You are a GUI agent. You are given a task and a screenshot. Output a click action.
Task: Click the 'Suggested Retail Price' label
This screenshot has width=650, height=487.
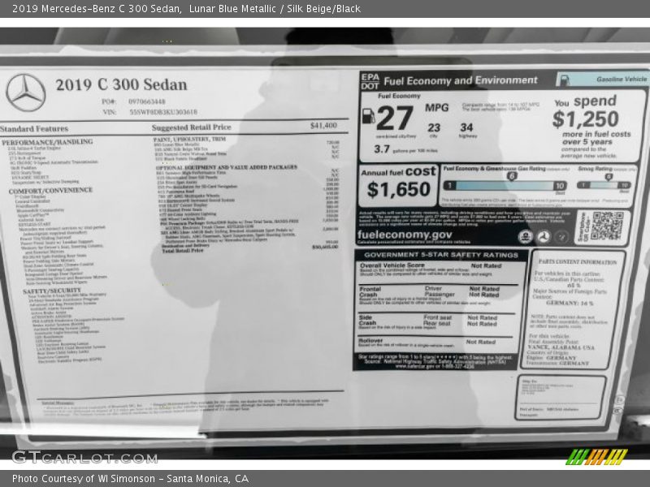[191, 127]
